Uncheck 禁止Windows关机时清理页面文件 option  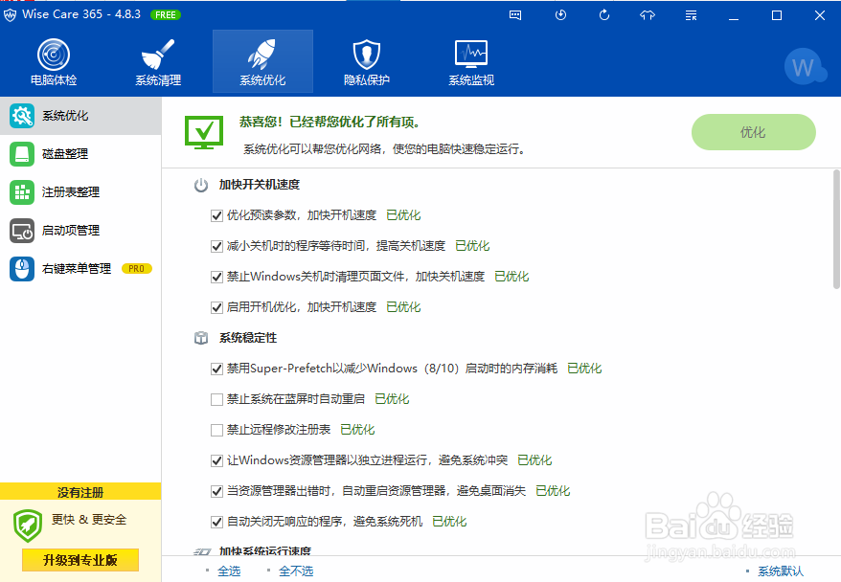point(216,277)
